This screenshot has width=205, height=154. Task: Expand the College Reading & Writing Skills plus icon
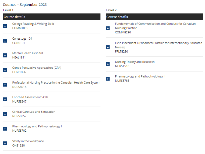[x=5, y=26]
